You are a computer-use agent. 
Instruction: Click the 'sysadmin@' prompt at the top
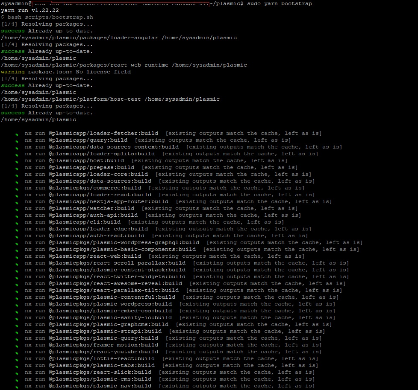point(16,3)
